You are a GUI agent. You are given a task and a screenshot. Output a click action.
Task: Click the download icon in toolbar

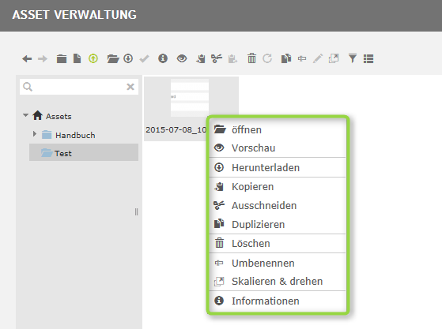128,58
